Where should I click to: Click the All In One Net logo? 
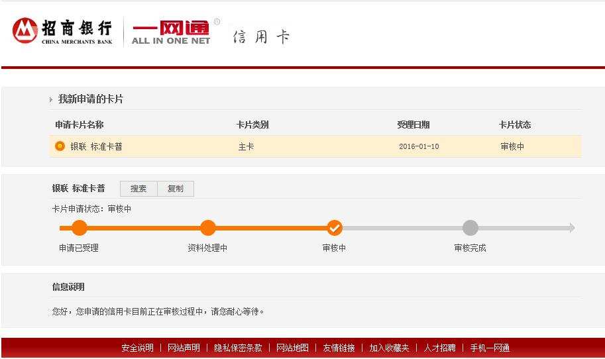171,32
